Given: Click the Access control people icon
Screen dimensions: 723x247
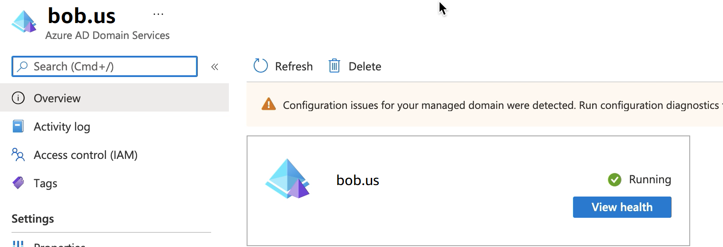Looking at the screenshot, I should 18,155.
